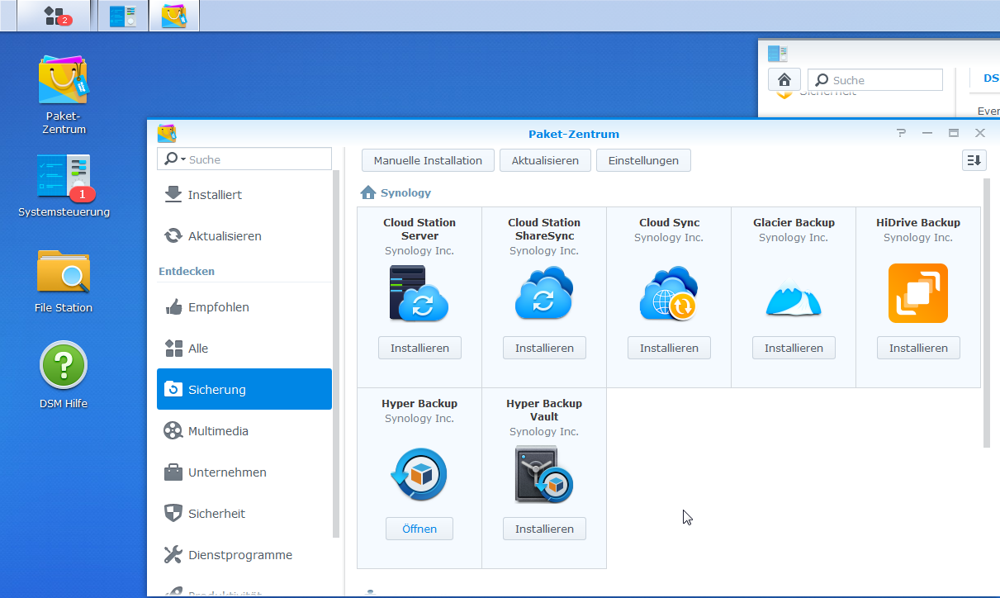Install Cloud Station ShareSync

pyautogui.click(x=544, y=348)
